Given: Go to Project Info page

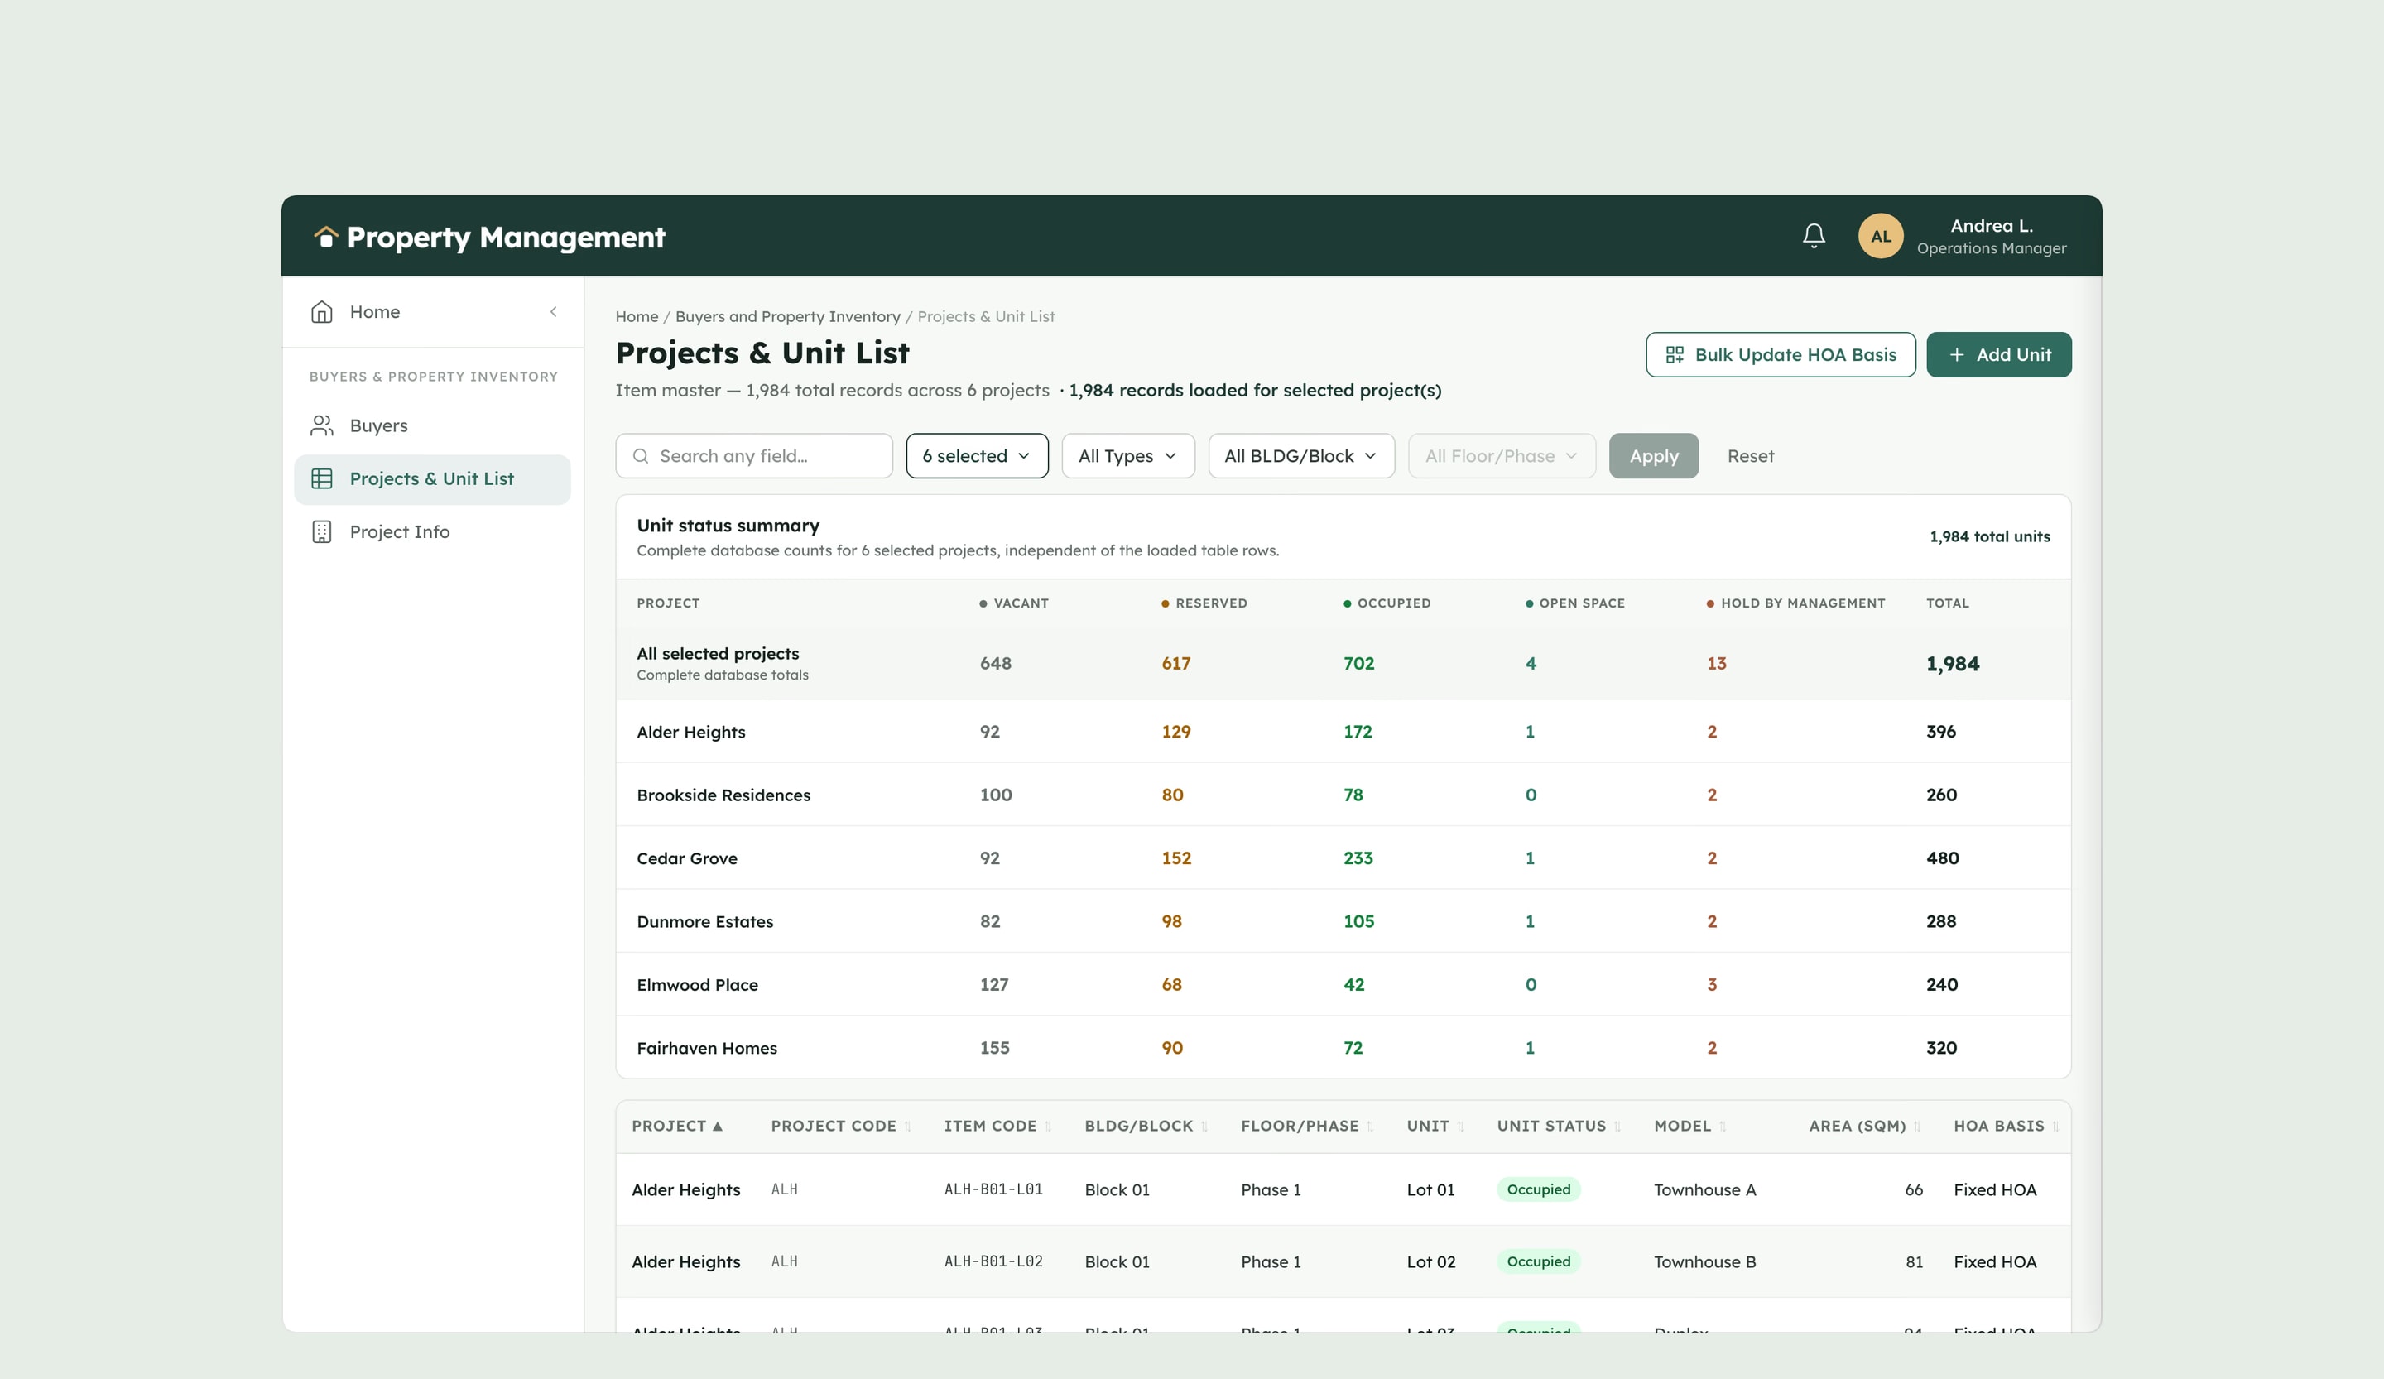Looking at the screenshot, I should pos(432,531).
